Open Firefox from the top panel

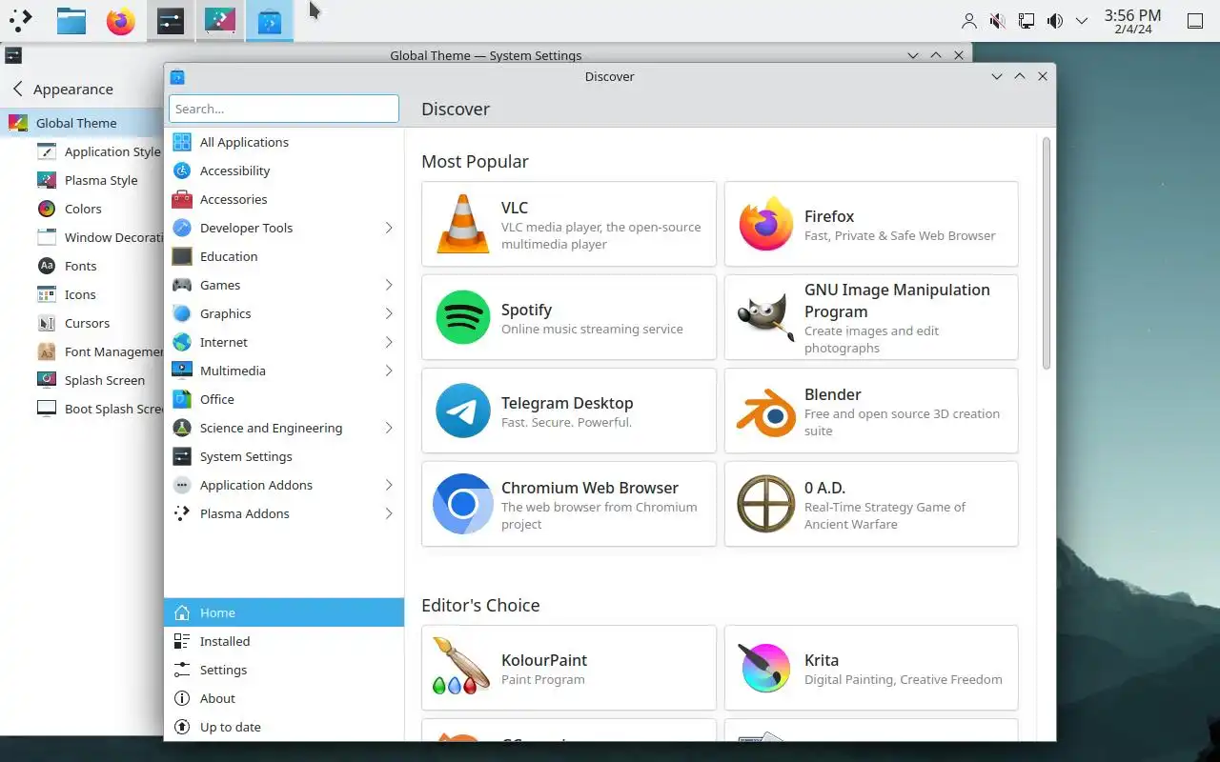click(x=121, y=21)
